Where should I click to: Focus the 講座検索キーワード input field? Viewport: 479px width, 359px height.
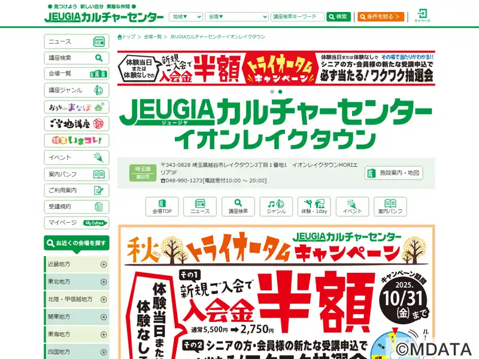tap(297, 17)
